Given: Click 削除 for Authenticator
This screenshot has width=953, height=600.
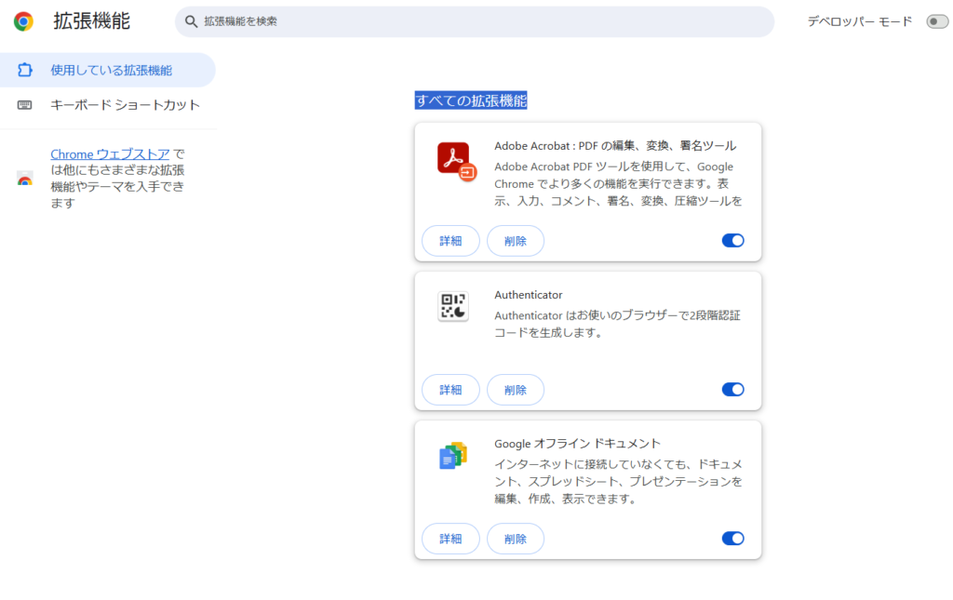Looking at the screenshot, I should [x=515, y=390].
